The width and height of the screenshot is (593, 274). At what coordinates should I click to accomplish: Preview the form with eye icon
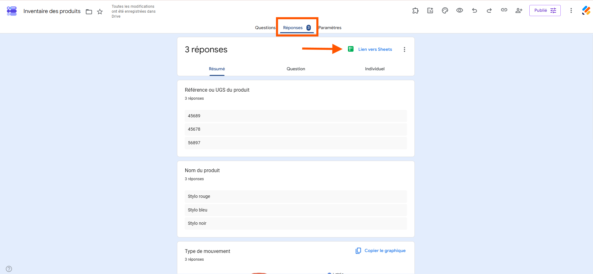tap(460, 11)
